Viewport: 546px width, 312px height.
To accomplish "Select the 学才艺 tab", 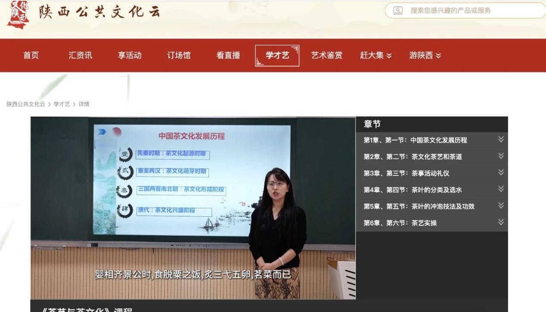I will click(x=277, y=55).
